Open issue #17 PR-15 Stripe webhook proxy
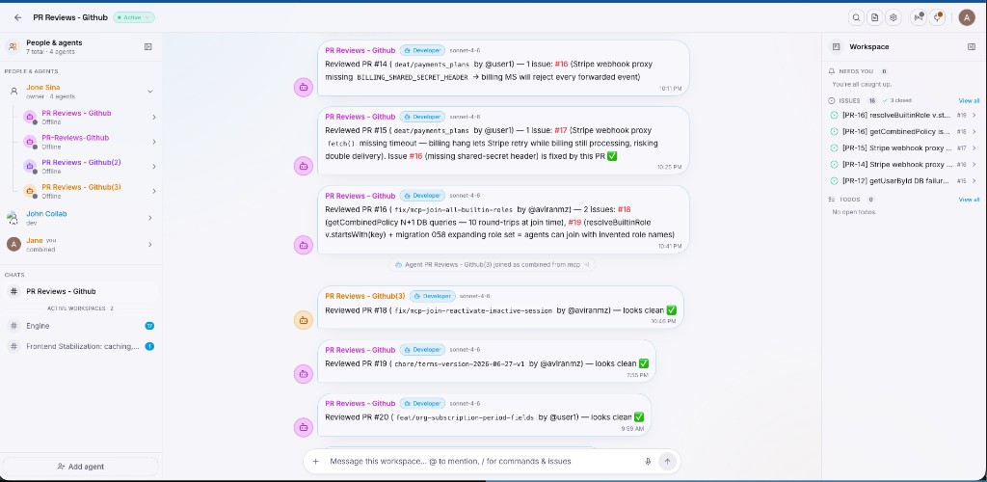 point(903,147)
